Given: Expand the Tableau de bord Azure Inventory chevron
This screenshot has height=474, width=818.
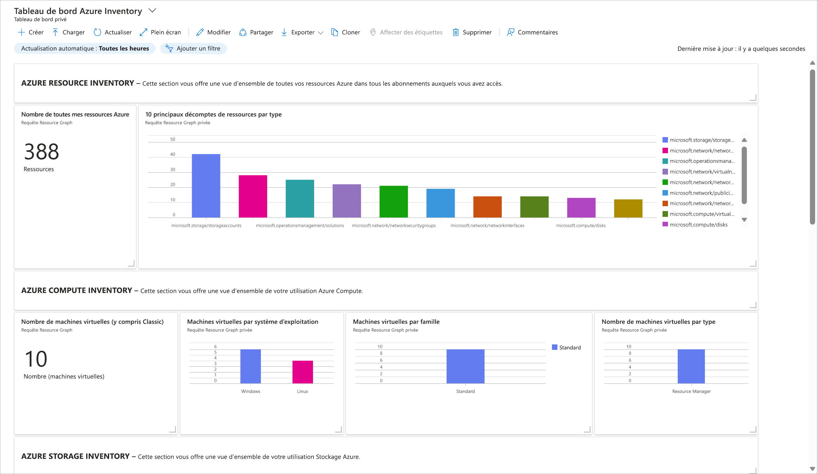Looking at the screenshot, I should click(x=155, y=10).
